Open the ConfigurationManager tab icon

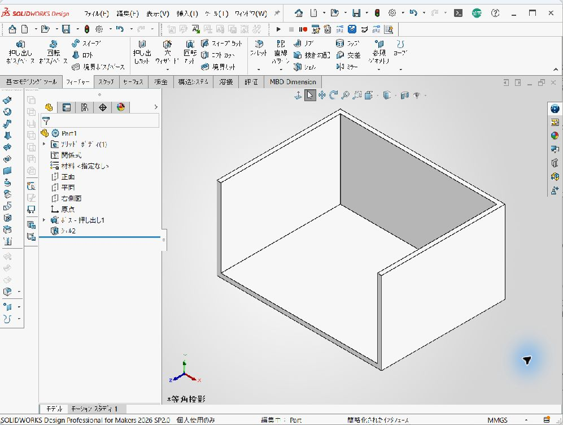tap(84, 107)
